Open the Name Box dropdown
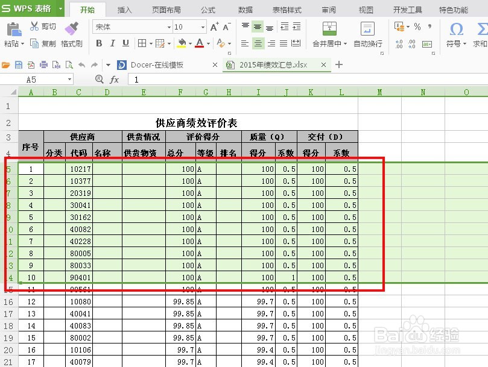The height and width of the screenshot is (367, 488). [x=69, y=80]
